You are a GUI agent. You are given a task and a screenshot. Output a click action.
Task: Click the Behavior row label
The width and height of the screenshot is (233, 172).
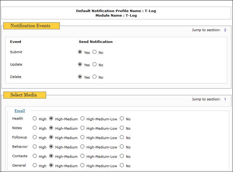[x=20, y=147]
